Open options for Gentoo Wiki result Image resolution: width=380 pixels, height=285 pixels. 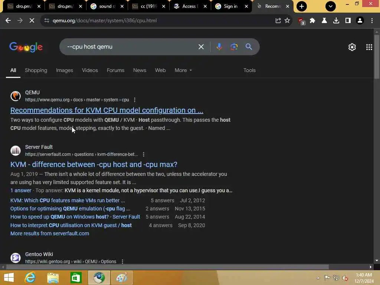pyautogui.click(x=122, y=262)
